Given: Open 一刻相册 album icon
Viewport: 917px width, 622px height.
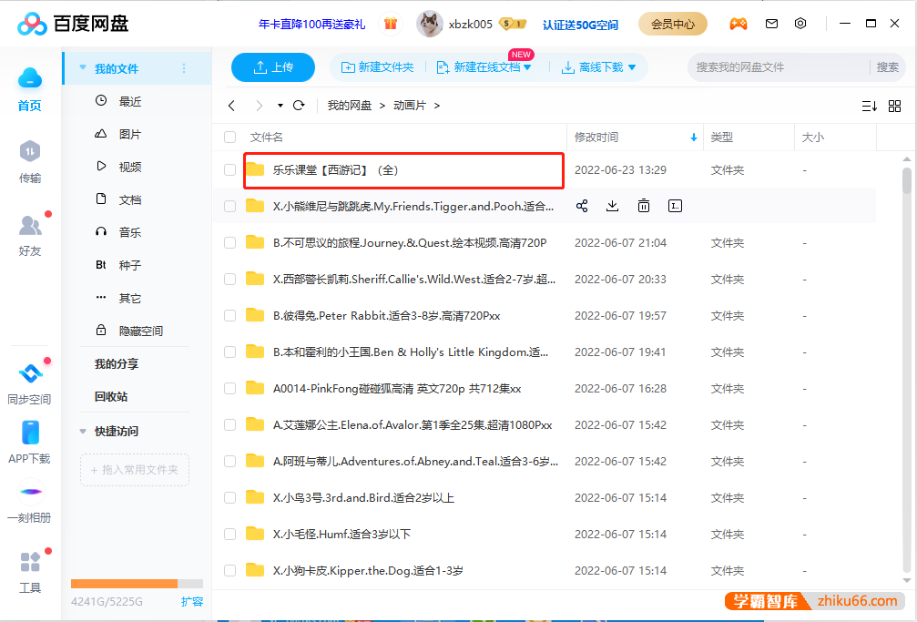Looking at the screenshot, I should (30, 502).
